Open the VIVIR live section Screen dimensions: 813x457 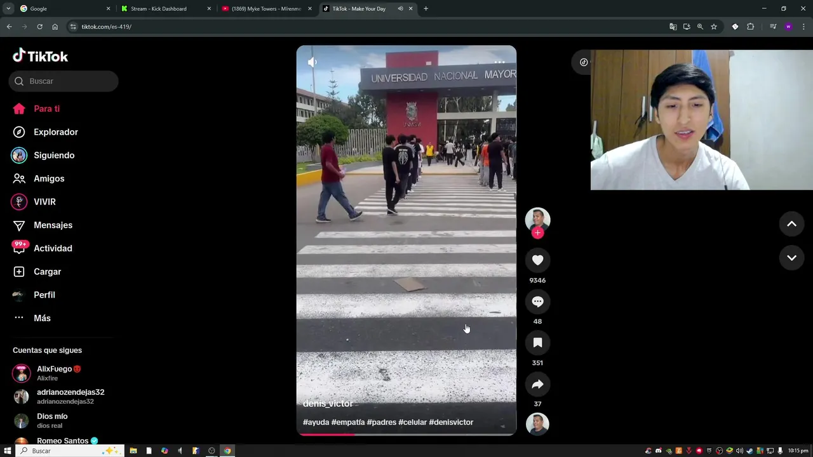(x=35, y=202)
